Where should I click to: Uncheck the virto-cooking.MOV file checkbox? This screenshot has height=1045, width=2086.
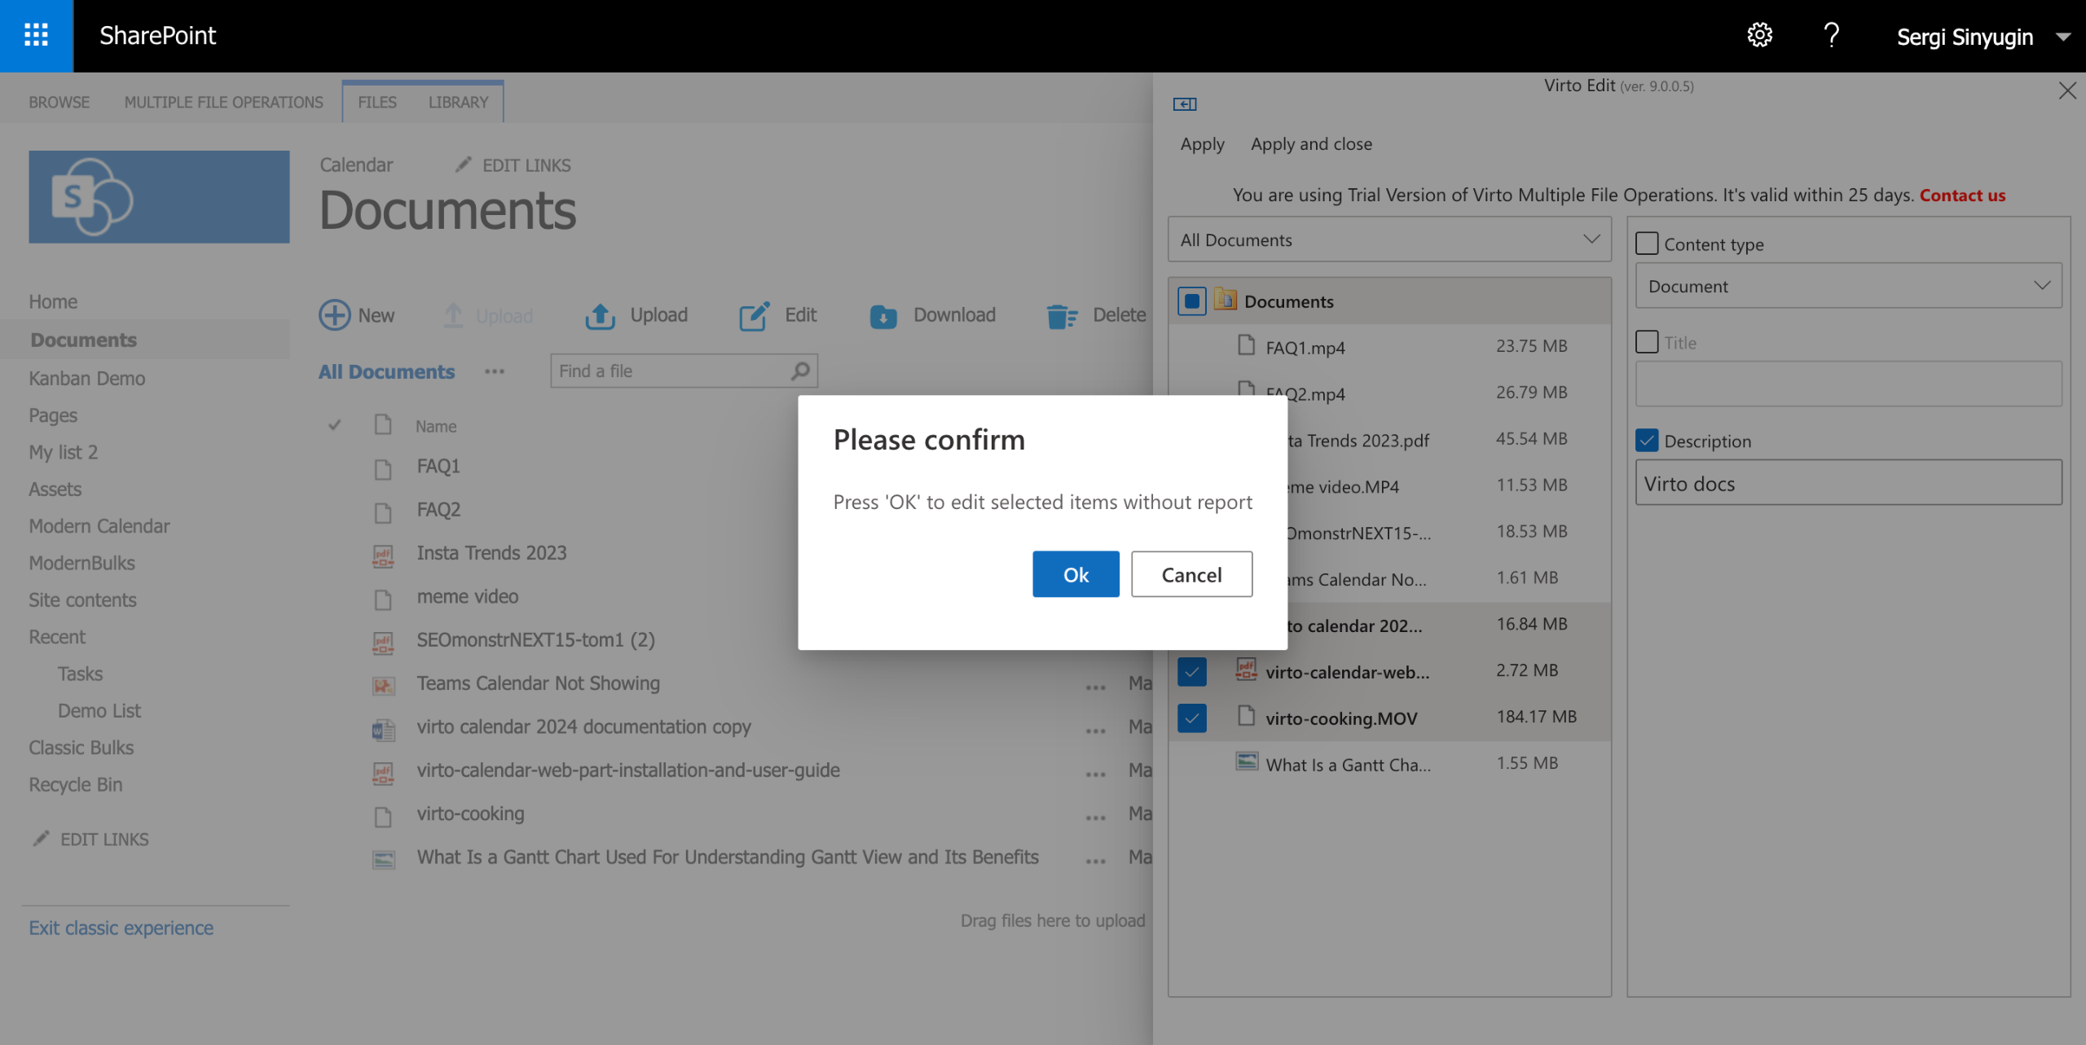(1191, 718)
